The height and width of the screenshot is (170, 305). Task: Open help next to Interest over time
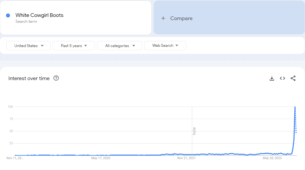tap(56, 78)
